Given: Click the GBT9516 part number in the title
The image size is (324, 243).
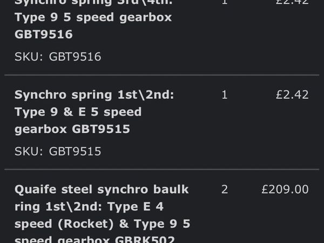Looking at the screenshot, I should click(x=44, y=35).
